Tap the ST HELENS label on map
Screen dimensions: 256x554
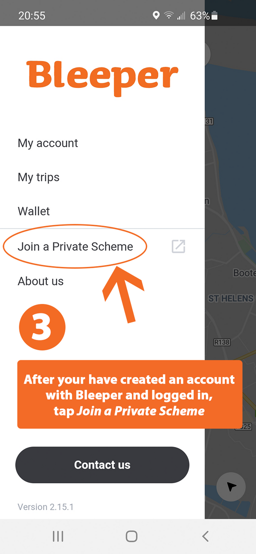pyautogui.click(x=231, y=299)
